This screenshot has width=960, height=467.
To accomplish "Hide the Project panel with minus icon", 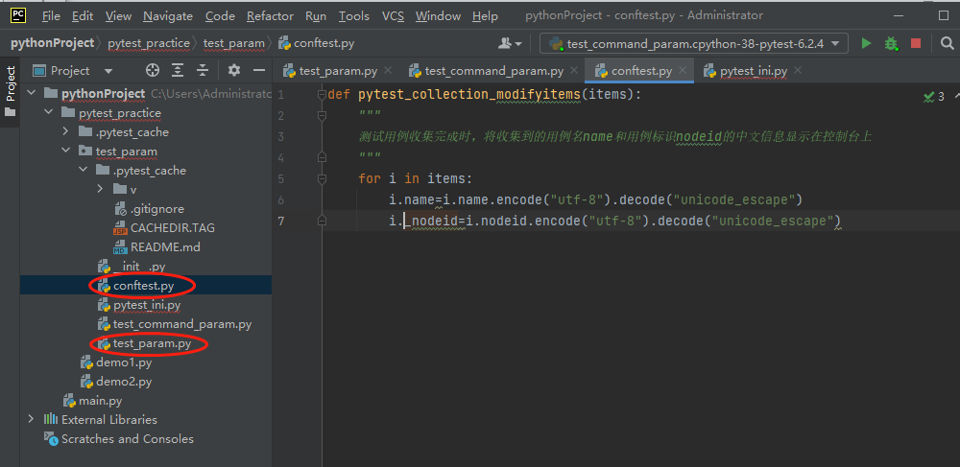I will [x=259, y=71].
